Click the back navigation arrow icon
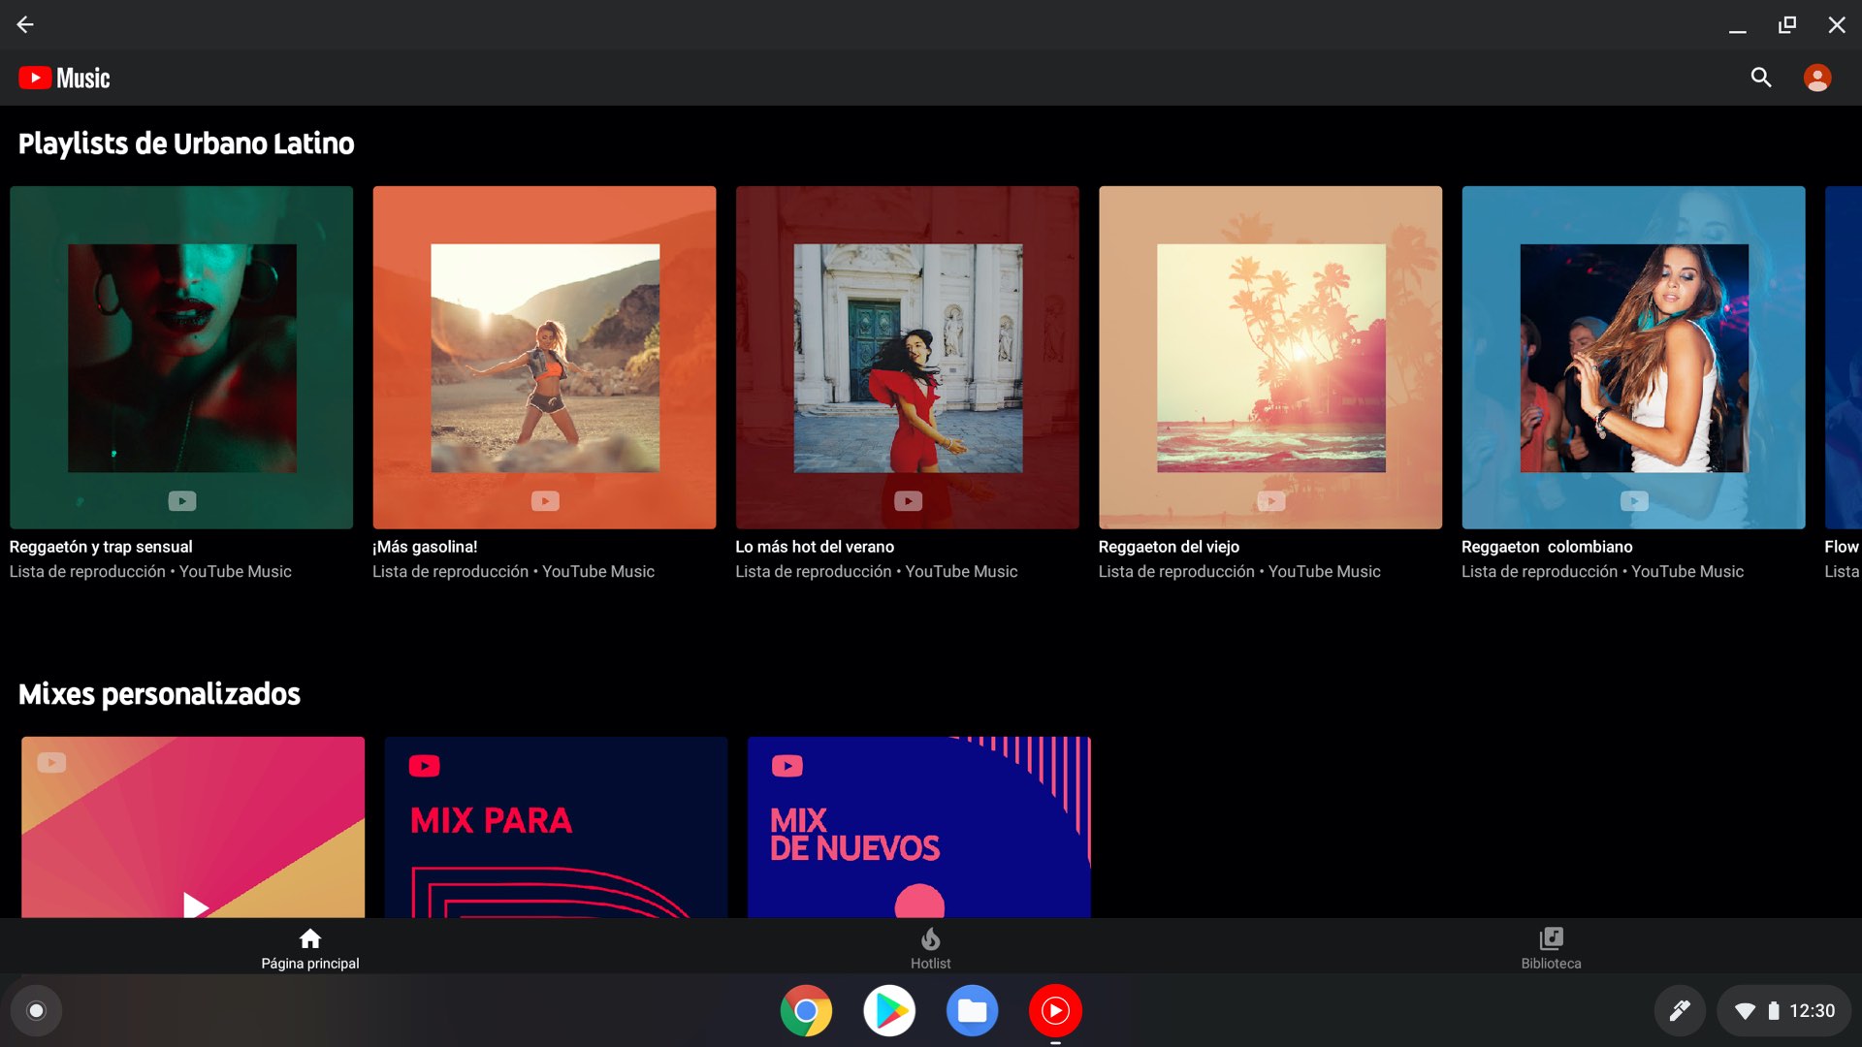The height and width of the screenshot is (1047, 1862). (25, 24)
